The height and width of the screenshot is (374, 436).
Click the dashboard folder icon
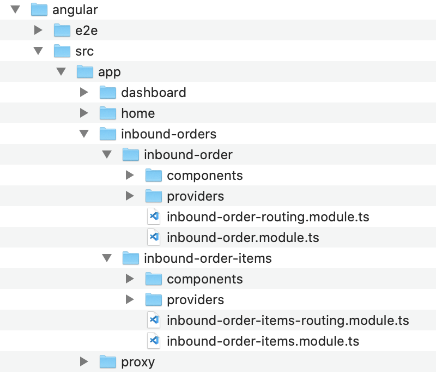tap(108, 93)
